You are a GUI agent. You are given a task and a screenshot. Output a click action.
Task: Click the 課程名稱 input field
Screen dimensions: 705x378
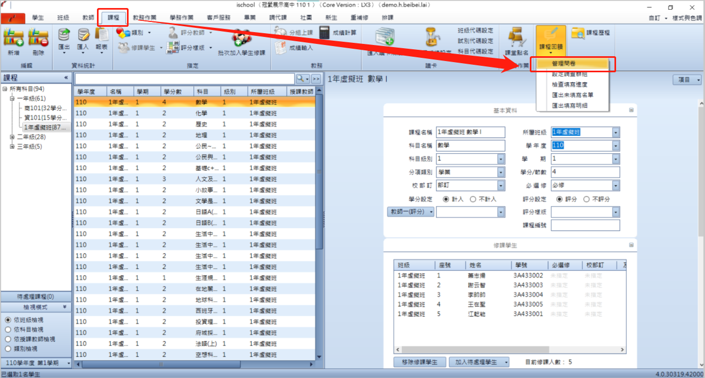pos(470,132)
